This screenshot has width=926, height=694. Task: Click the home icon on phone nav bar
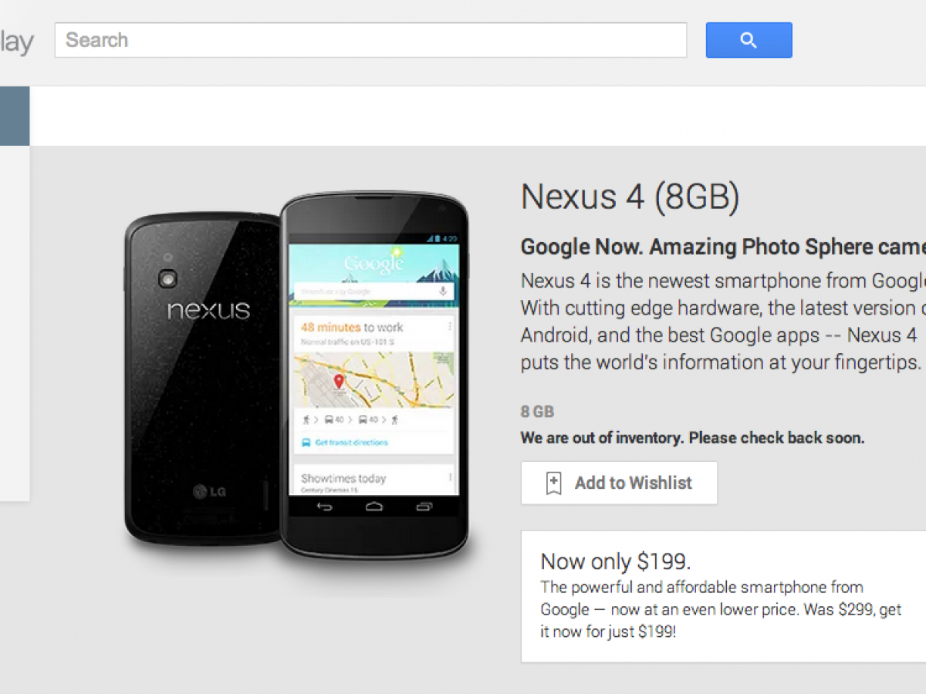(374, 507)
